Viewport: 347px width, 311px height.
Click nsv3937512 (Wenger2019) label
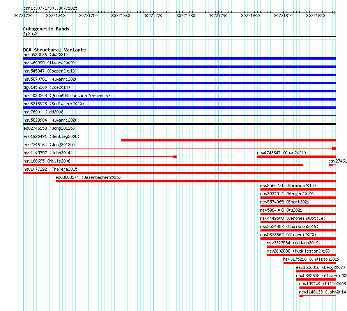coord(287,194)
